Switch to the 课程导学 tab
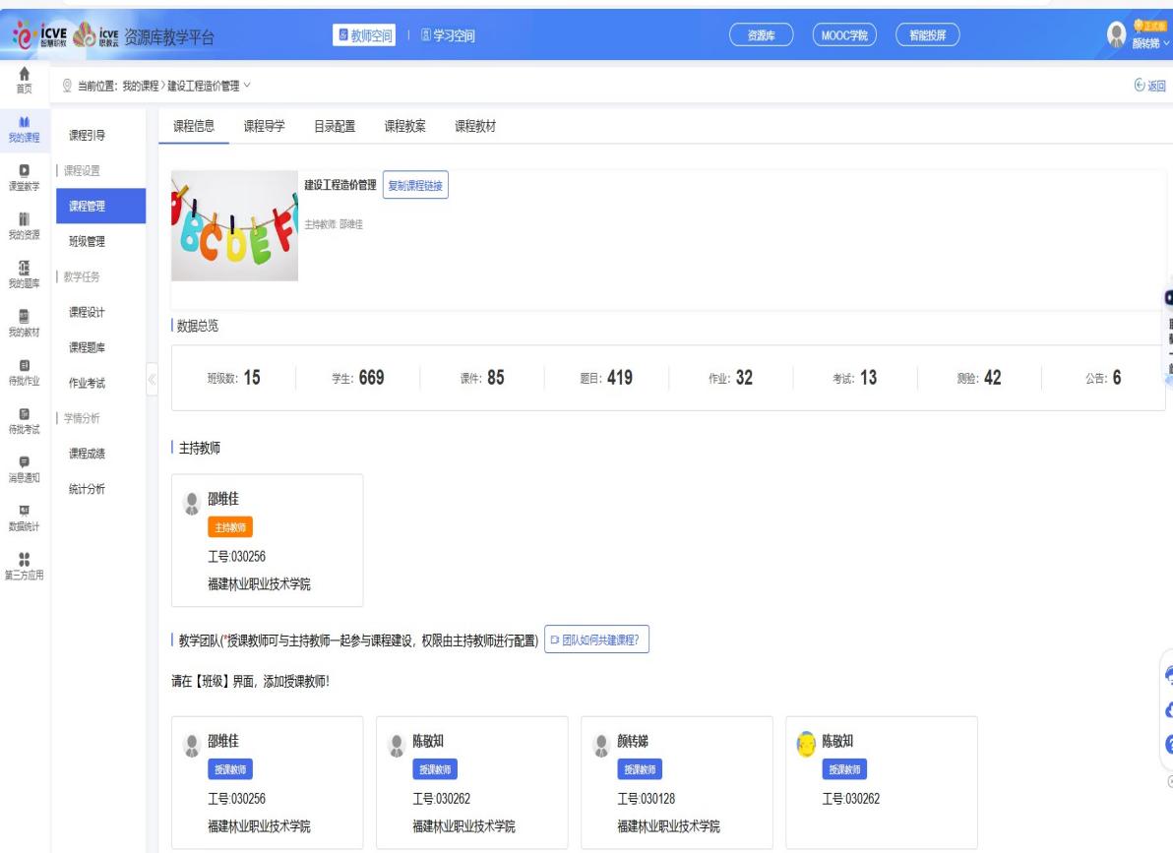 [x=265, y=125]
